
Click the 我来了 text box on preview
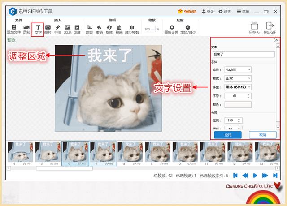point(110,56)
